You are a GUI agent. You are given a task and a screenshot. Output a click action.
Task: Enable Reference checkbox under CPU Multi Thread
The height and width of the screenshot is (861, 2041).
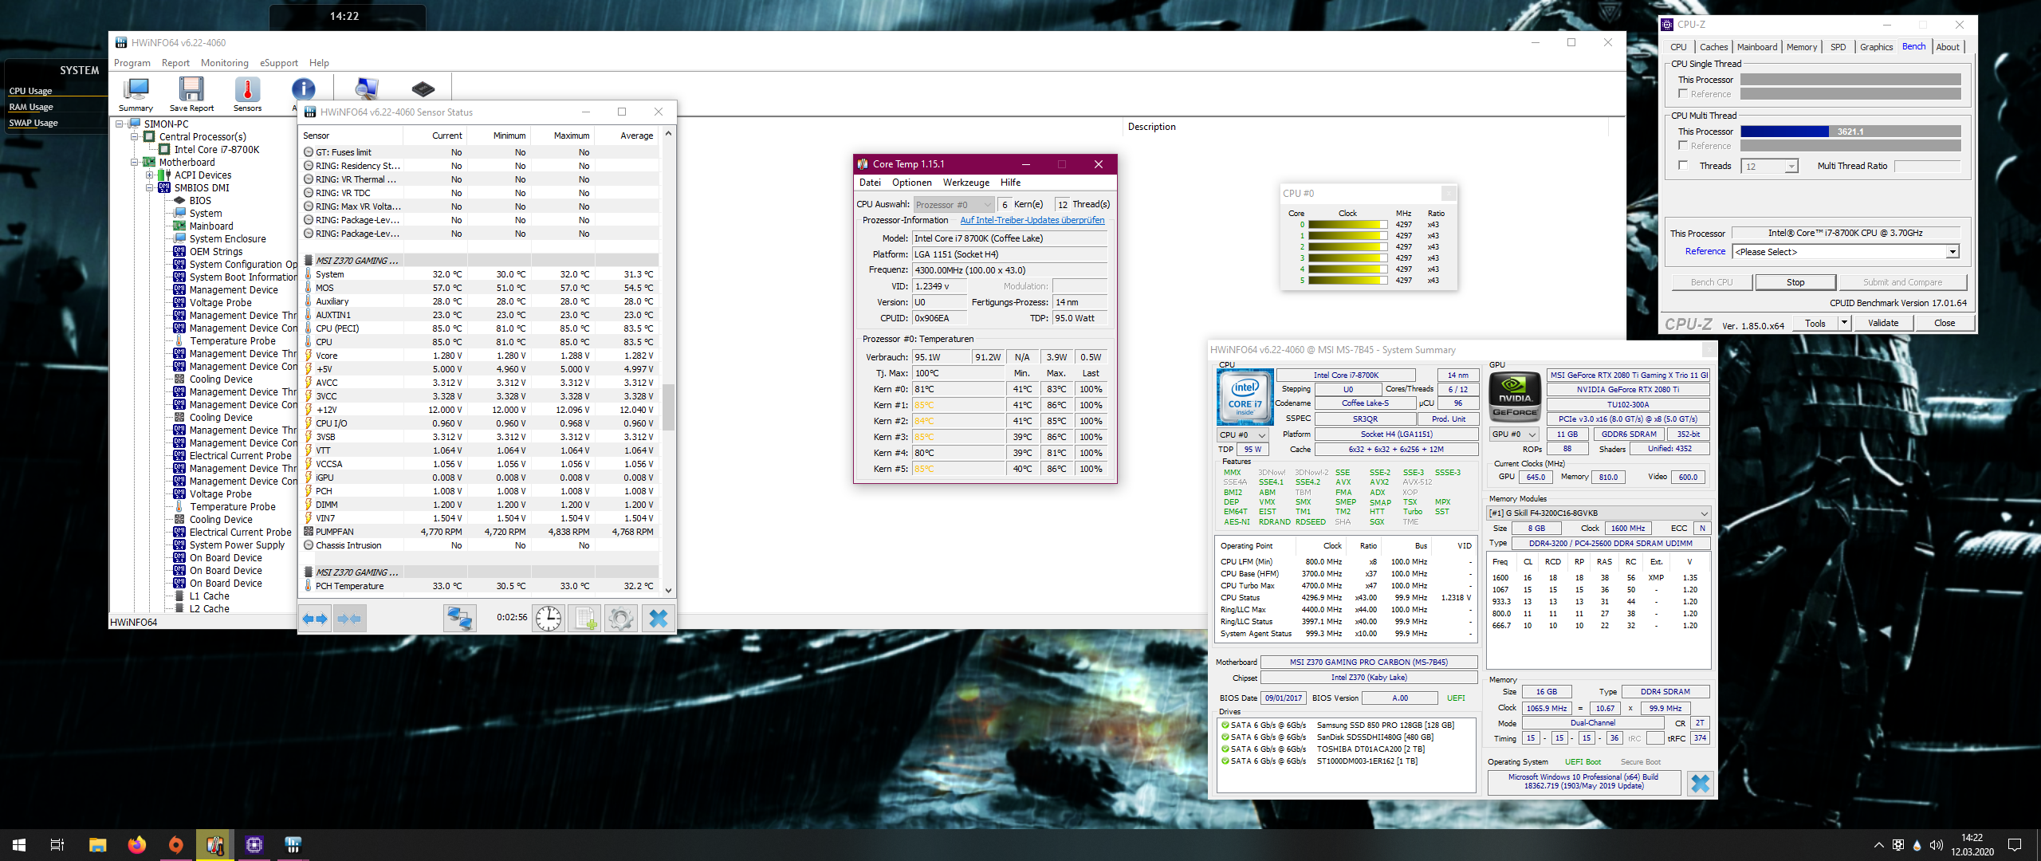coord(1683,146)
